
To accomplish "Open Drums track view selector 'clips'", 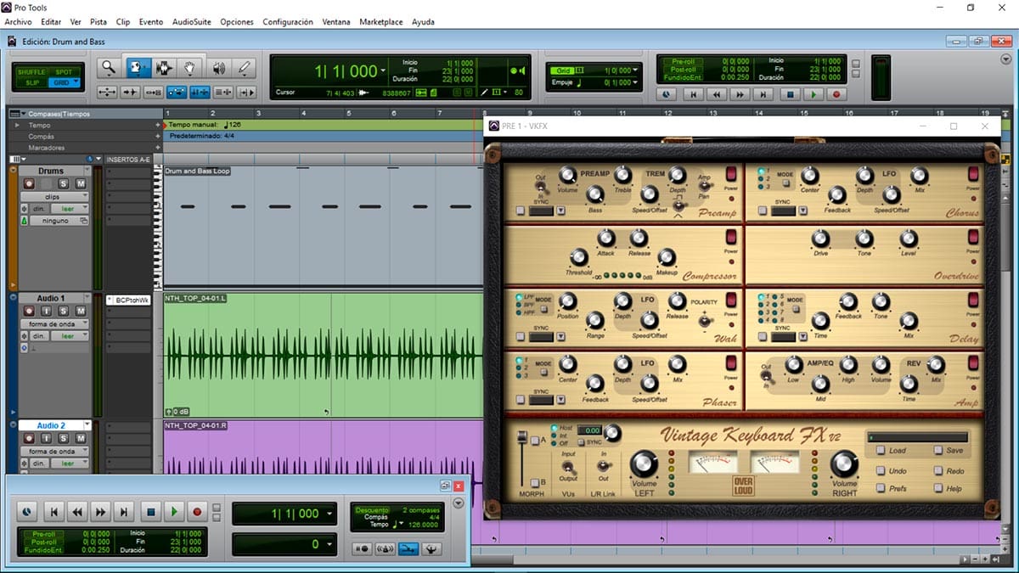I will 53,196.
